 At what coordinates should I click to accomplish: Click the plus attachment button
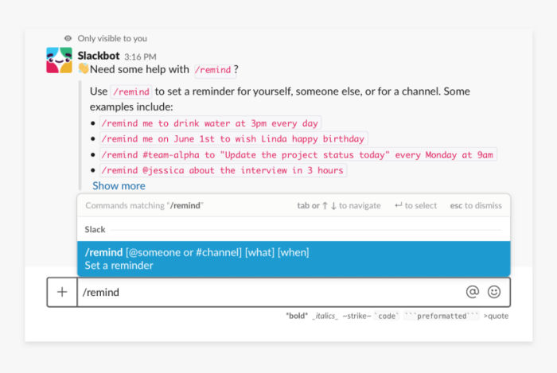coord(62,292)
